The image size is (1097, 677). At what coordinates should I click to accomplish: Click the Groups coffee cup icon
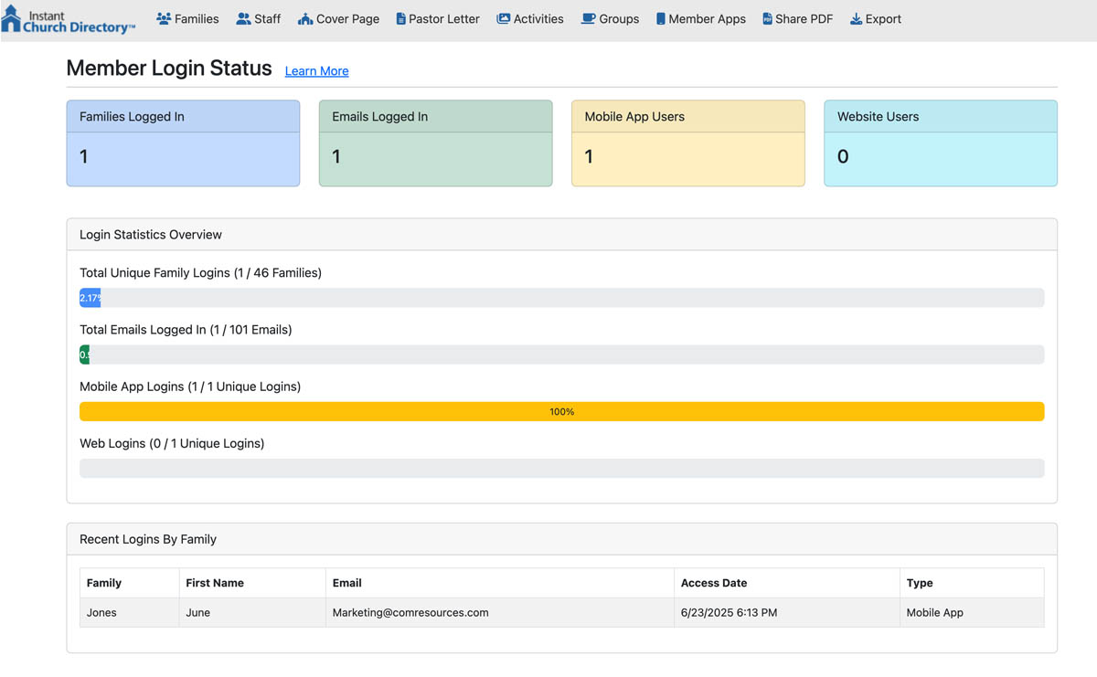point(588,18)
